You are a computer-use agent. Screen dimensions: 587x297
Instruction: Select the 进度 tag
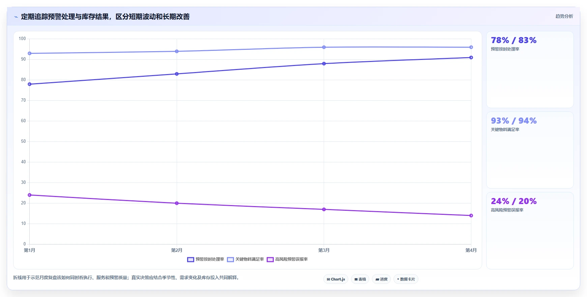click(x=381, y=279)
